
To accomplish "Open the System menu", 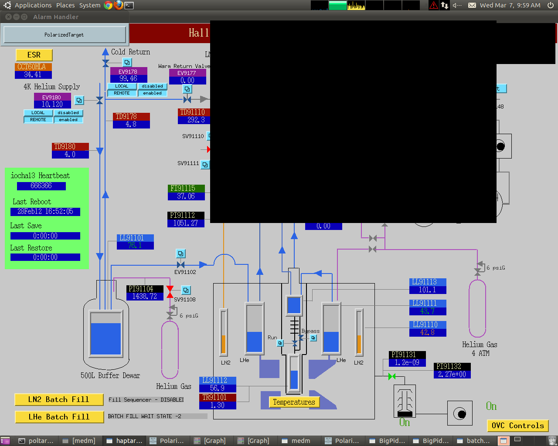I will coord(90,5).
